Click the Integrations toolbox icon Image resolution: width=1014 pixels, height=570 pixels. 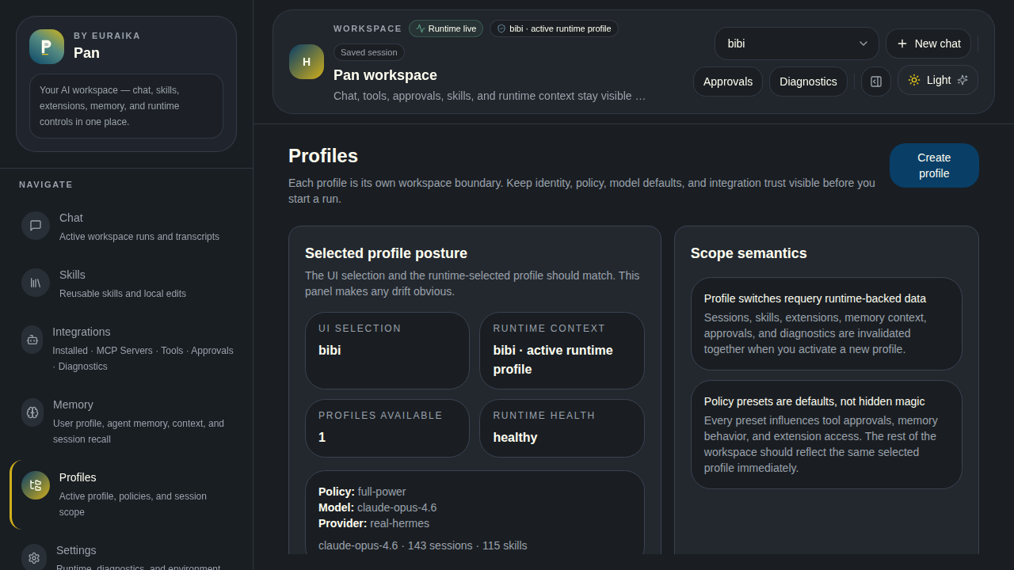(x=35, y=340)
